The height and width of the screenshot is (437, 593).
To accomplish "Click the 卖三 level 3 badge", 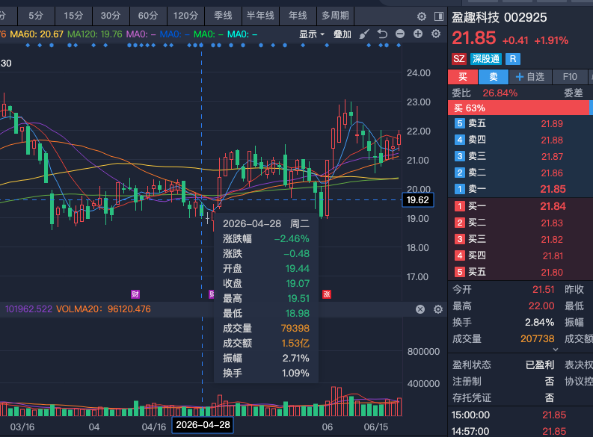I will [459, 156].
